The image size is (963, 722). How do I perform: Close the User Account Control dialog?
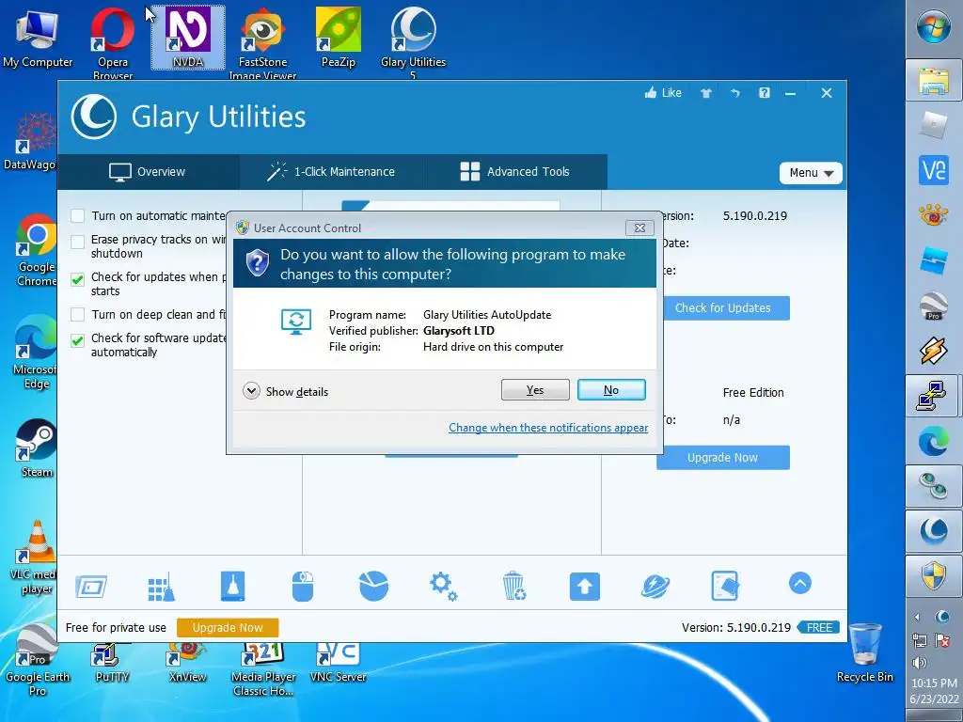pyautogui.click(x=639, y=228)
